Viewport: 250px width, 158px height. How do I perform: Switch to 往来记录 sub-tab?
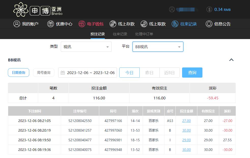tap(120, 34)
